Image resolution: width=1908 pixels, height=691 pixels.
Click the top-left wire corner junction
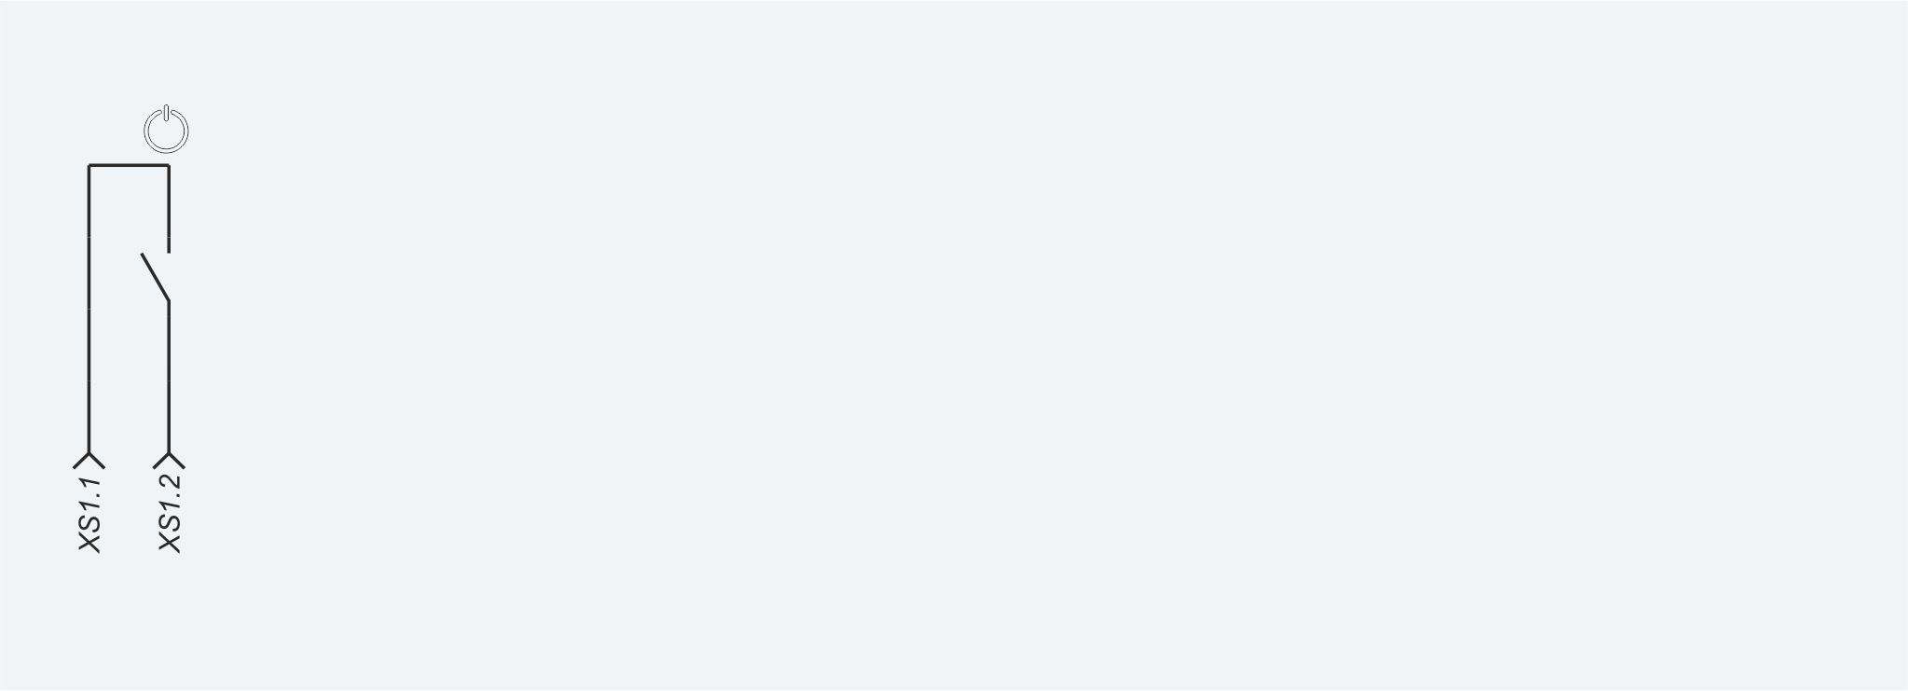tap(89, 165)
